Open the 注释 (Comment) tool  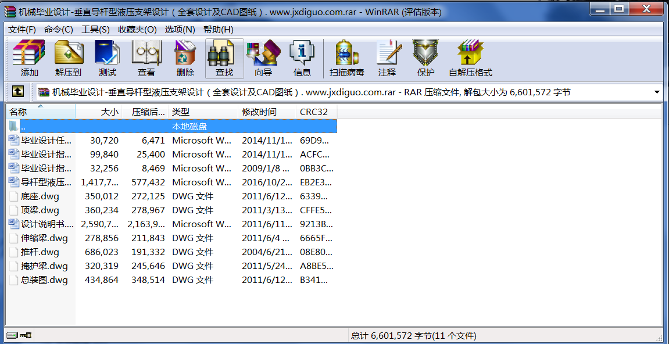click(x=389, y=59)
